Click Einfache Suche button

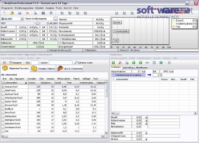83,63
